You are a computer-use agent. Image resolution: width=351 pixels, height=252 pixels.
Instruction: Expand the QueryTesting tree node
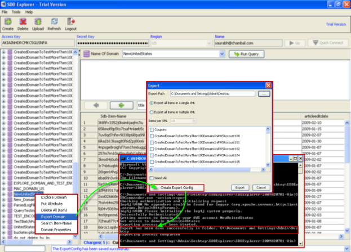tap(3, 210)
